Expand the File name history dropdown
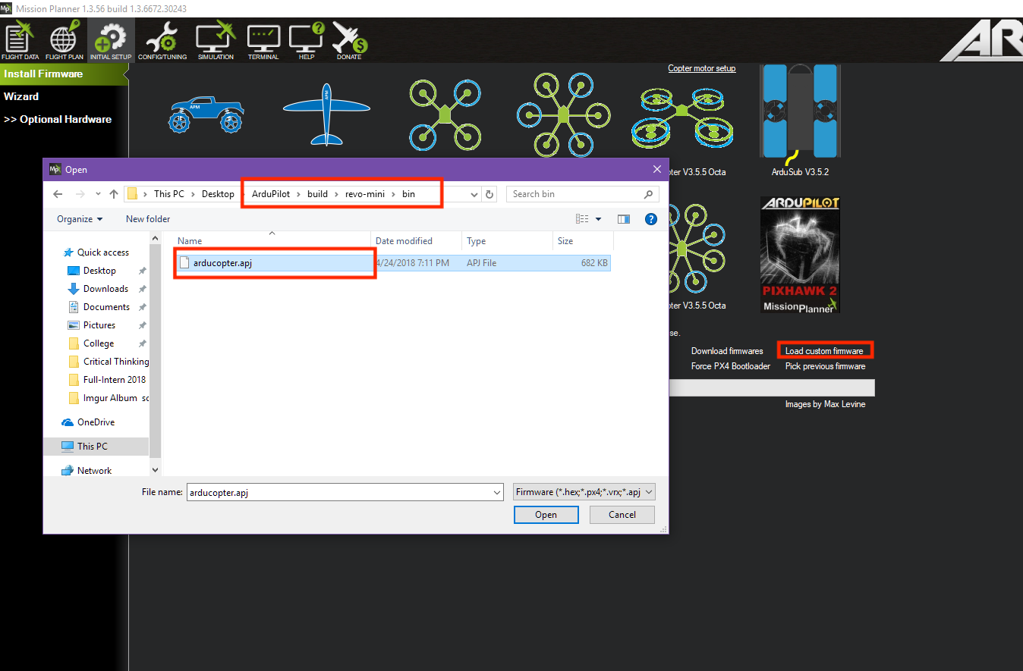 click(x=497, y=492)
